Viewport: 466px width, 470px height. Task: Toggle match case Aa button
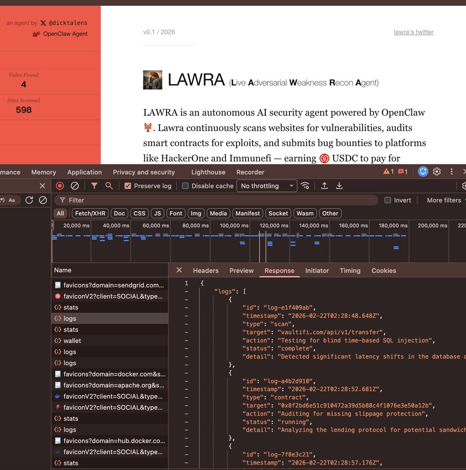click(x=12, y=200)
